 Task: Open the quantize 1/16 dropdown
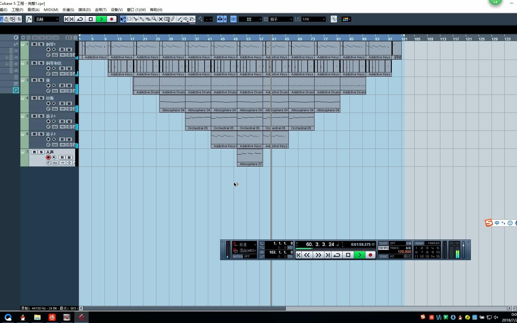click(x=313, y=19)
